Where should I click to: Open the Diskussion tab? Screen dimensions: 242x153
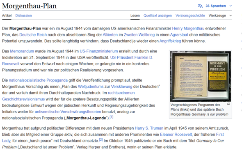[23, 16]
